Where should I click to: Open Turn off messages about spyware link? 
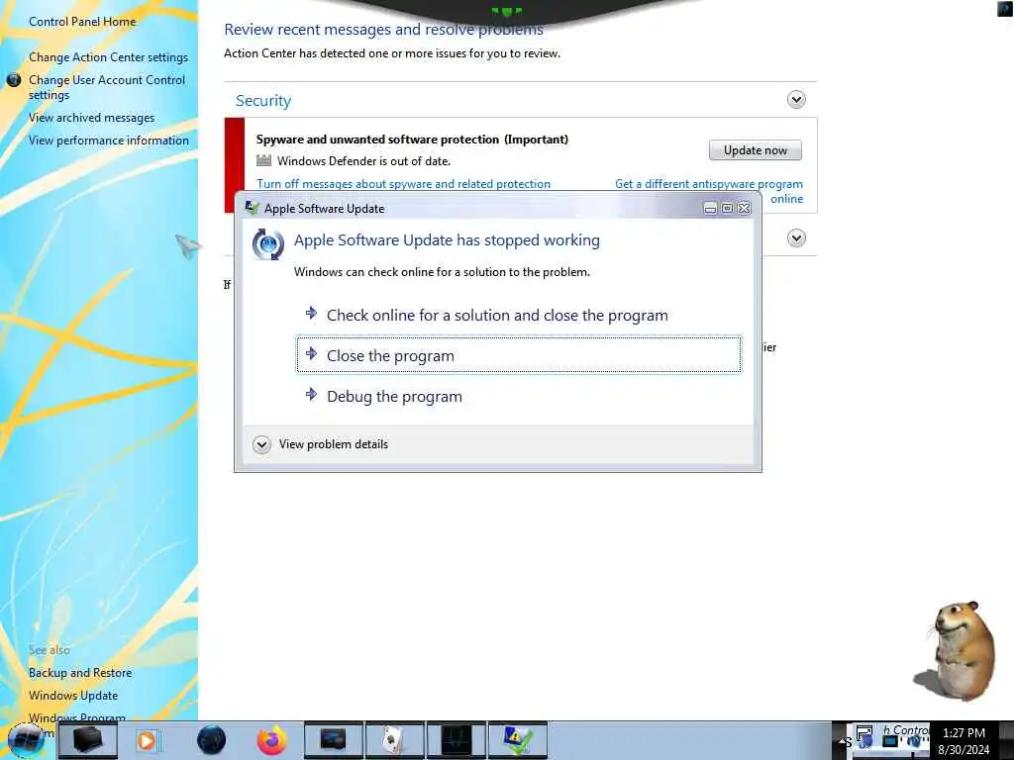click(404, 183)
